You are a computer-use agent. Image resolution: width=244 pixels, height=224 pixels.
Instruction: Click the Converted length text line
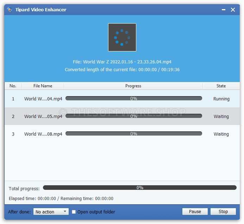pyautogui.click(x=122, y=70)
